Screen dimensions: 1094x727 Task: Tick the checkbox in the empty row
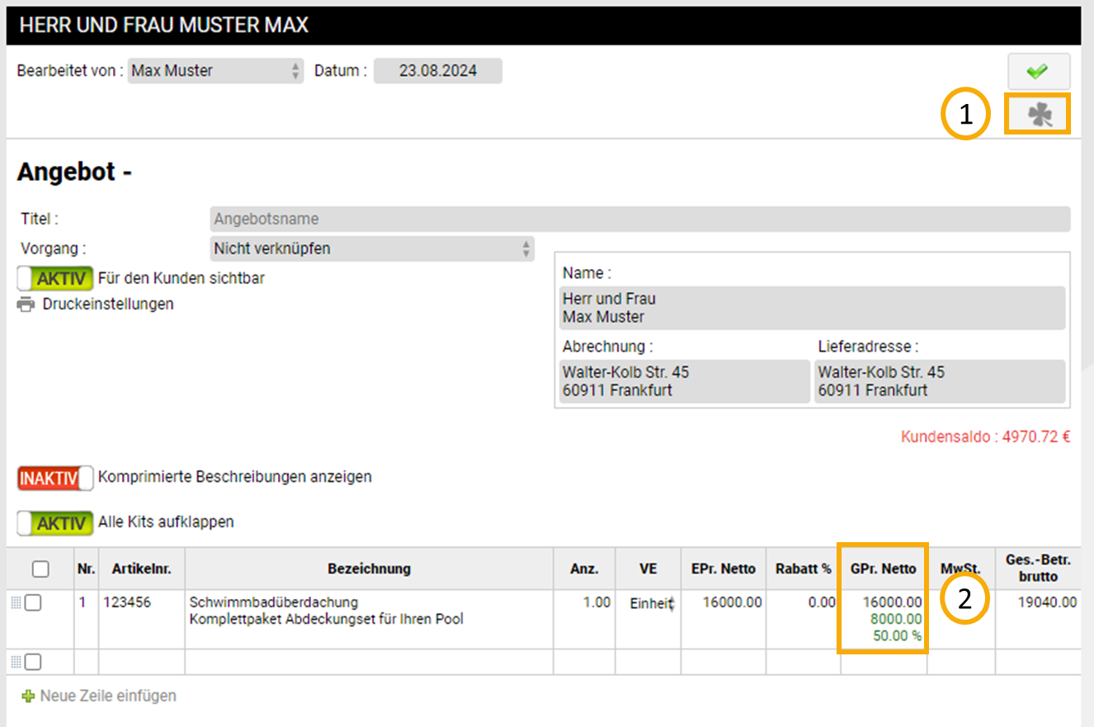click(33, 662)
